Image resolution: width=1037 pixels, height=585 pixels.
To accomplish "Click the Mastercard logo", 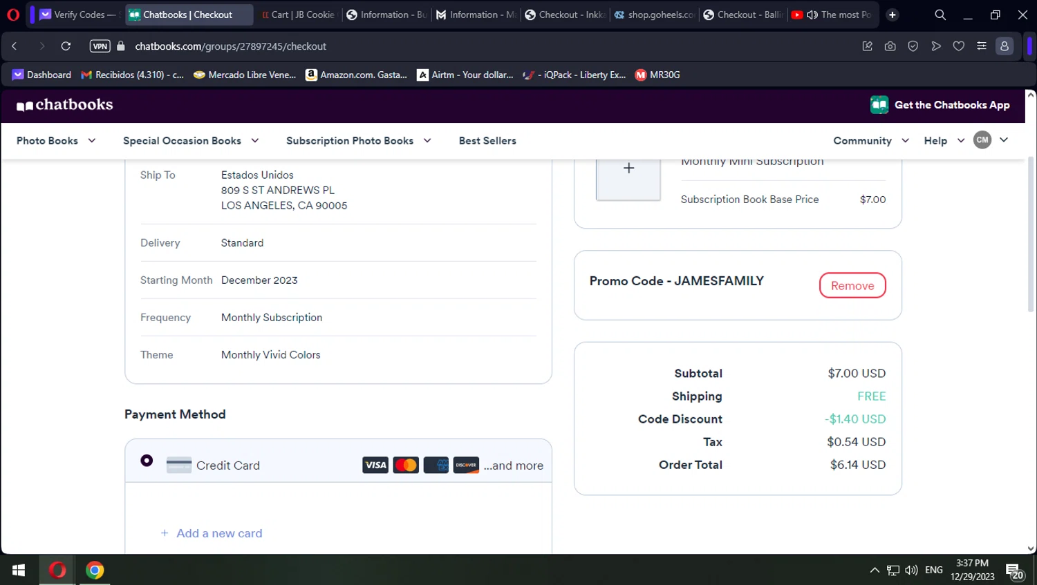I will (x=406, y=466).
